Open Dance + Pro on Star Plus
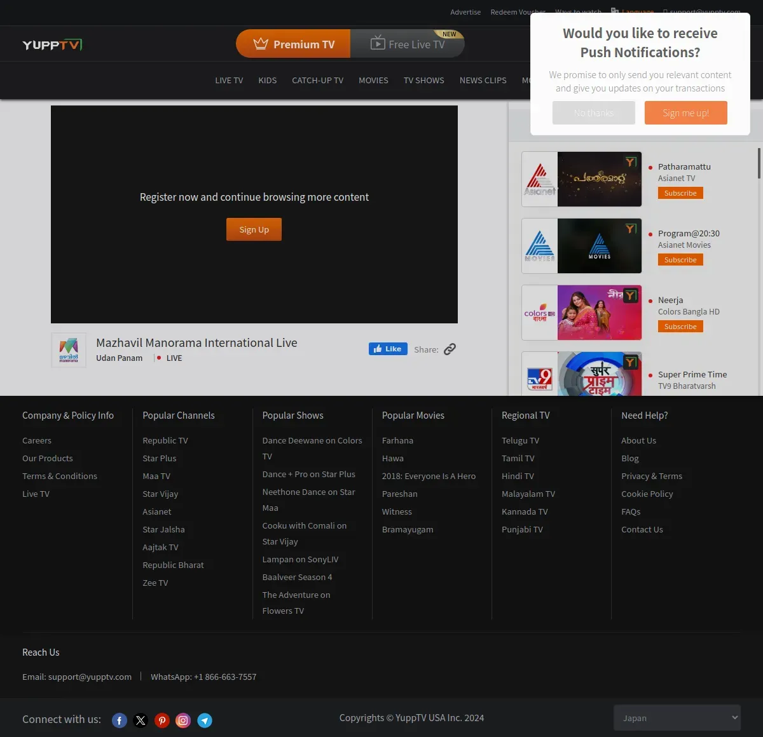Viewport: 763px width, 737px height. click(x=309, y=474)
